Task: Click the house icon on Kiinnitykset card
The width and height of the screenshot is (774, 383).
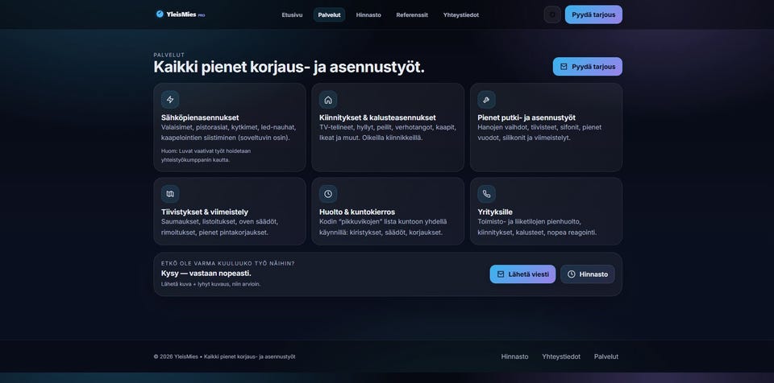Action: click(x=328, y=100)
